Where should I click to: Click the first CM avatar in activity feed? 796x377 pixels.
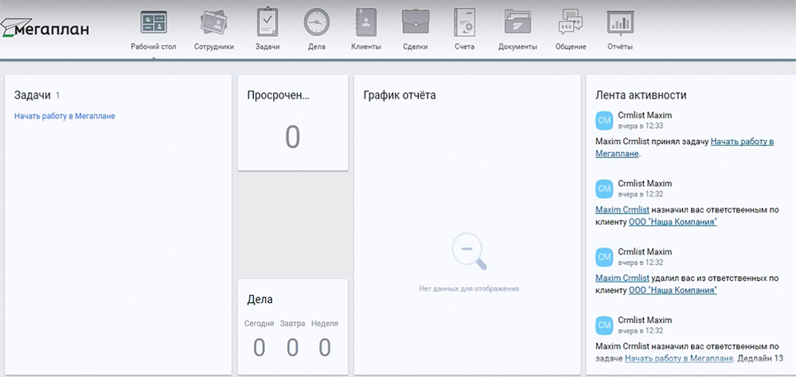point(604,120)
